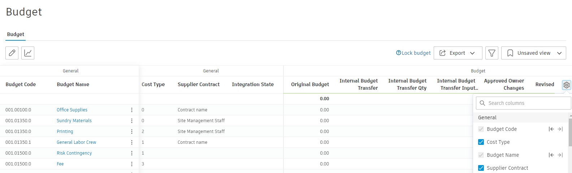Uncheck the Supplier Contract column checkbox
The height and width of the screenshot is (173, 572).
pos(481,168)
